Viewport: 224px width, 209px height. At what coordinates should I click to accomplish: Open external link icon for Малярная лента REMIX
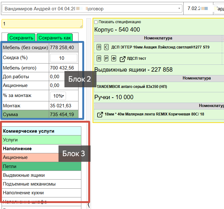pyautogui.click(x=100, y=115)
